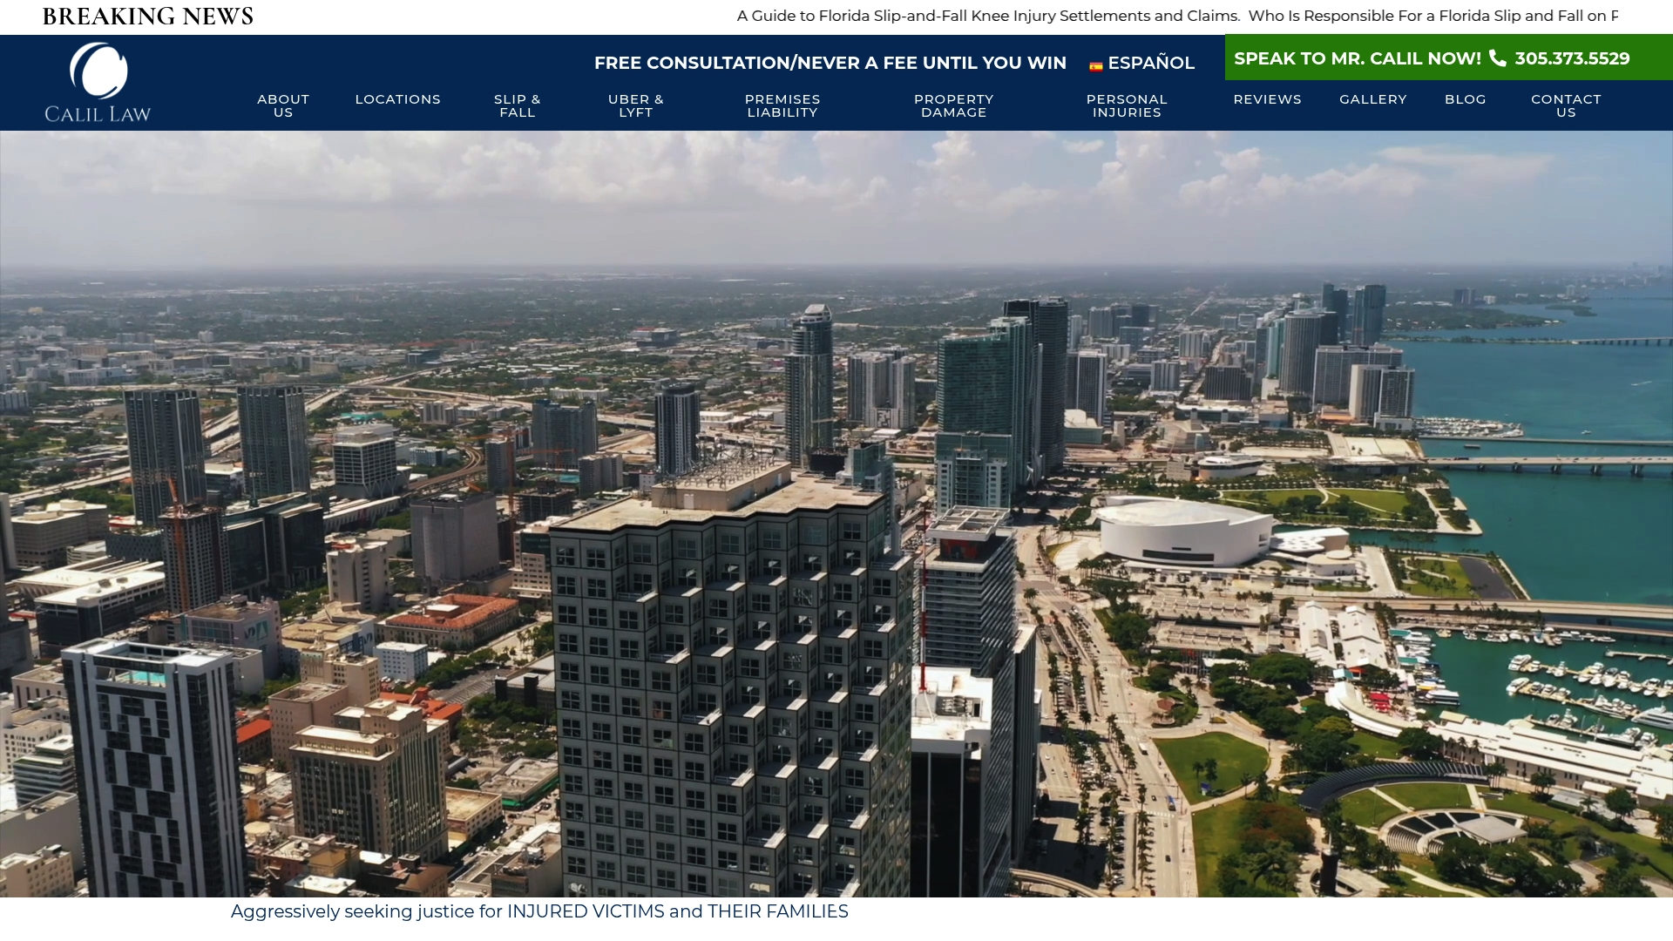Image resolution: width=1673 pixels, height=941 pixels.
Task: Open the Gallery page
Action: (x=1373, y=99)
